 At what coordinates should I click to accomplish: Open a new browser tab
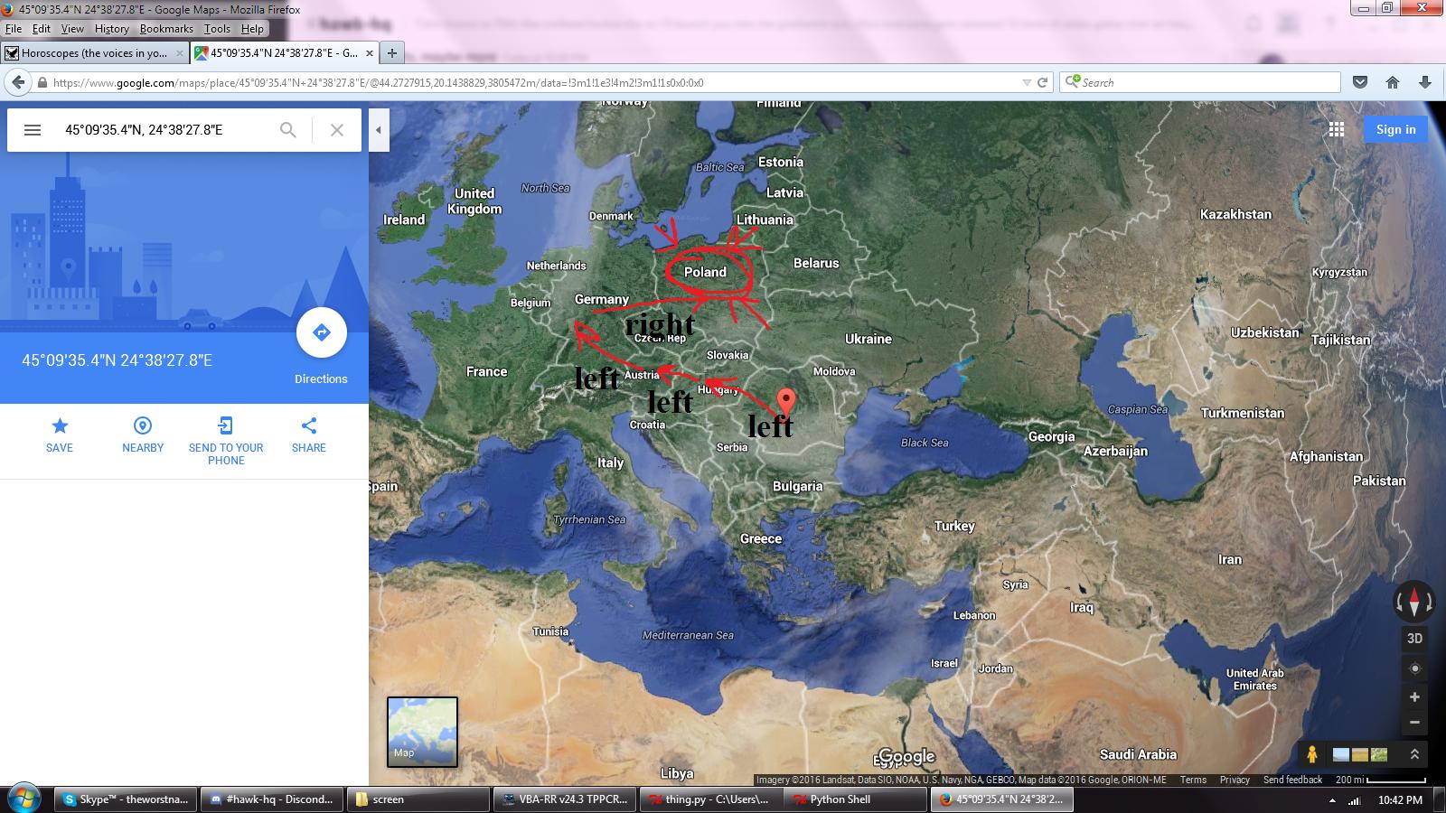391,53
